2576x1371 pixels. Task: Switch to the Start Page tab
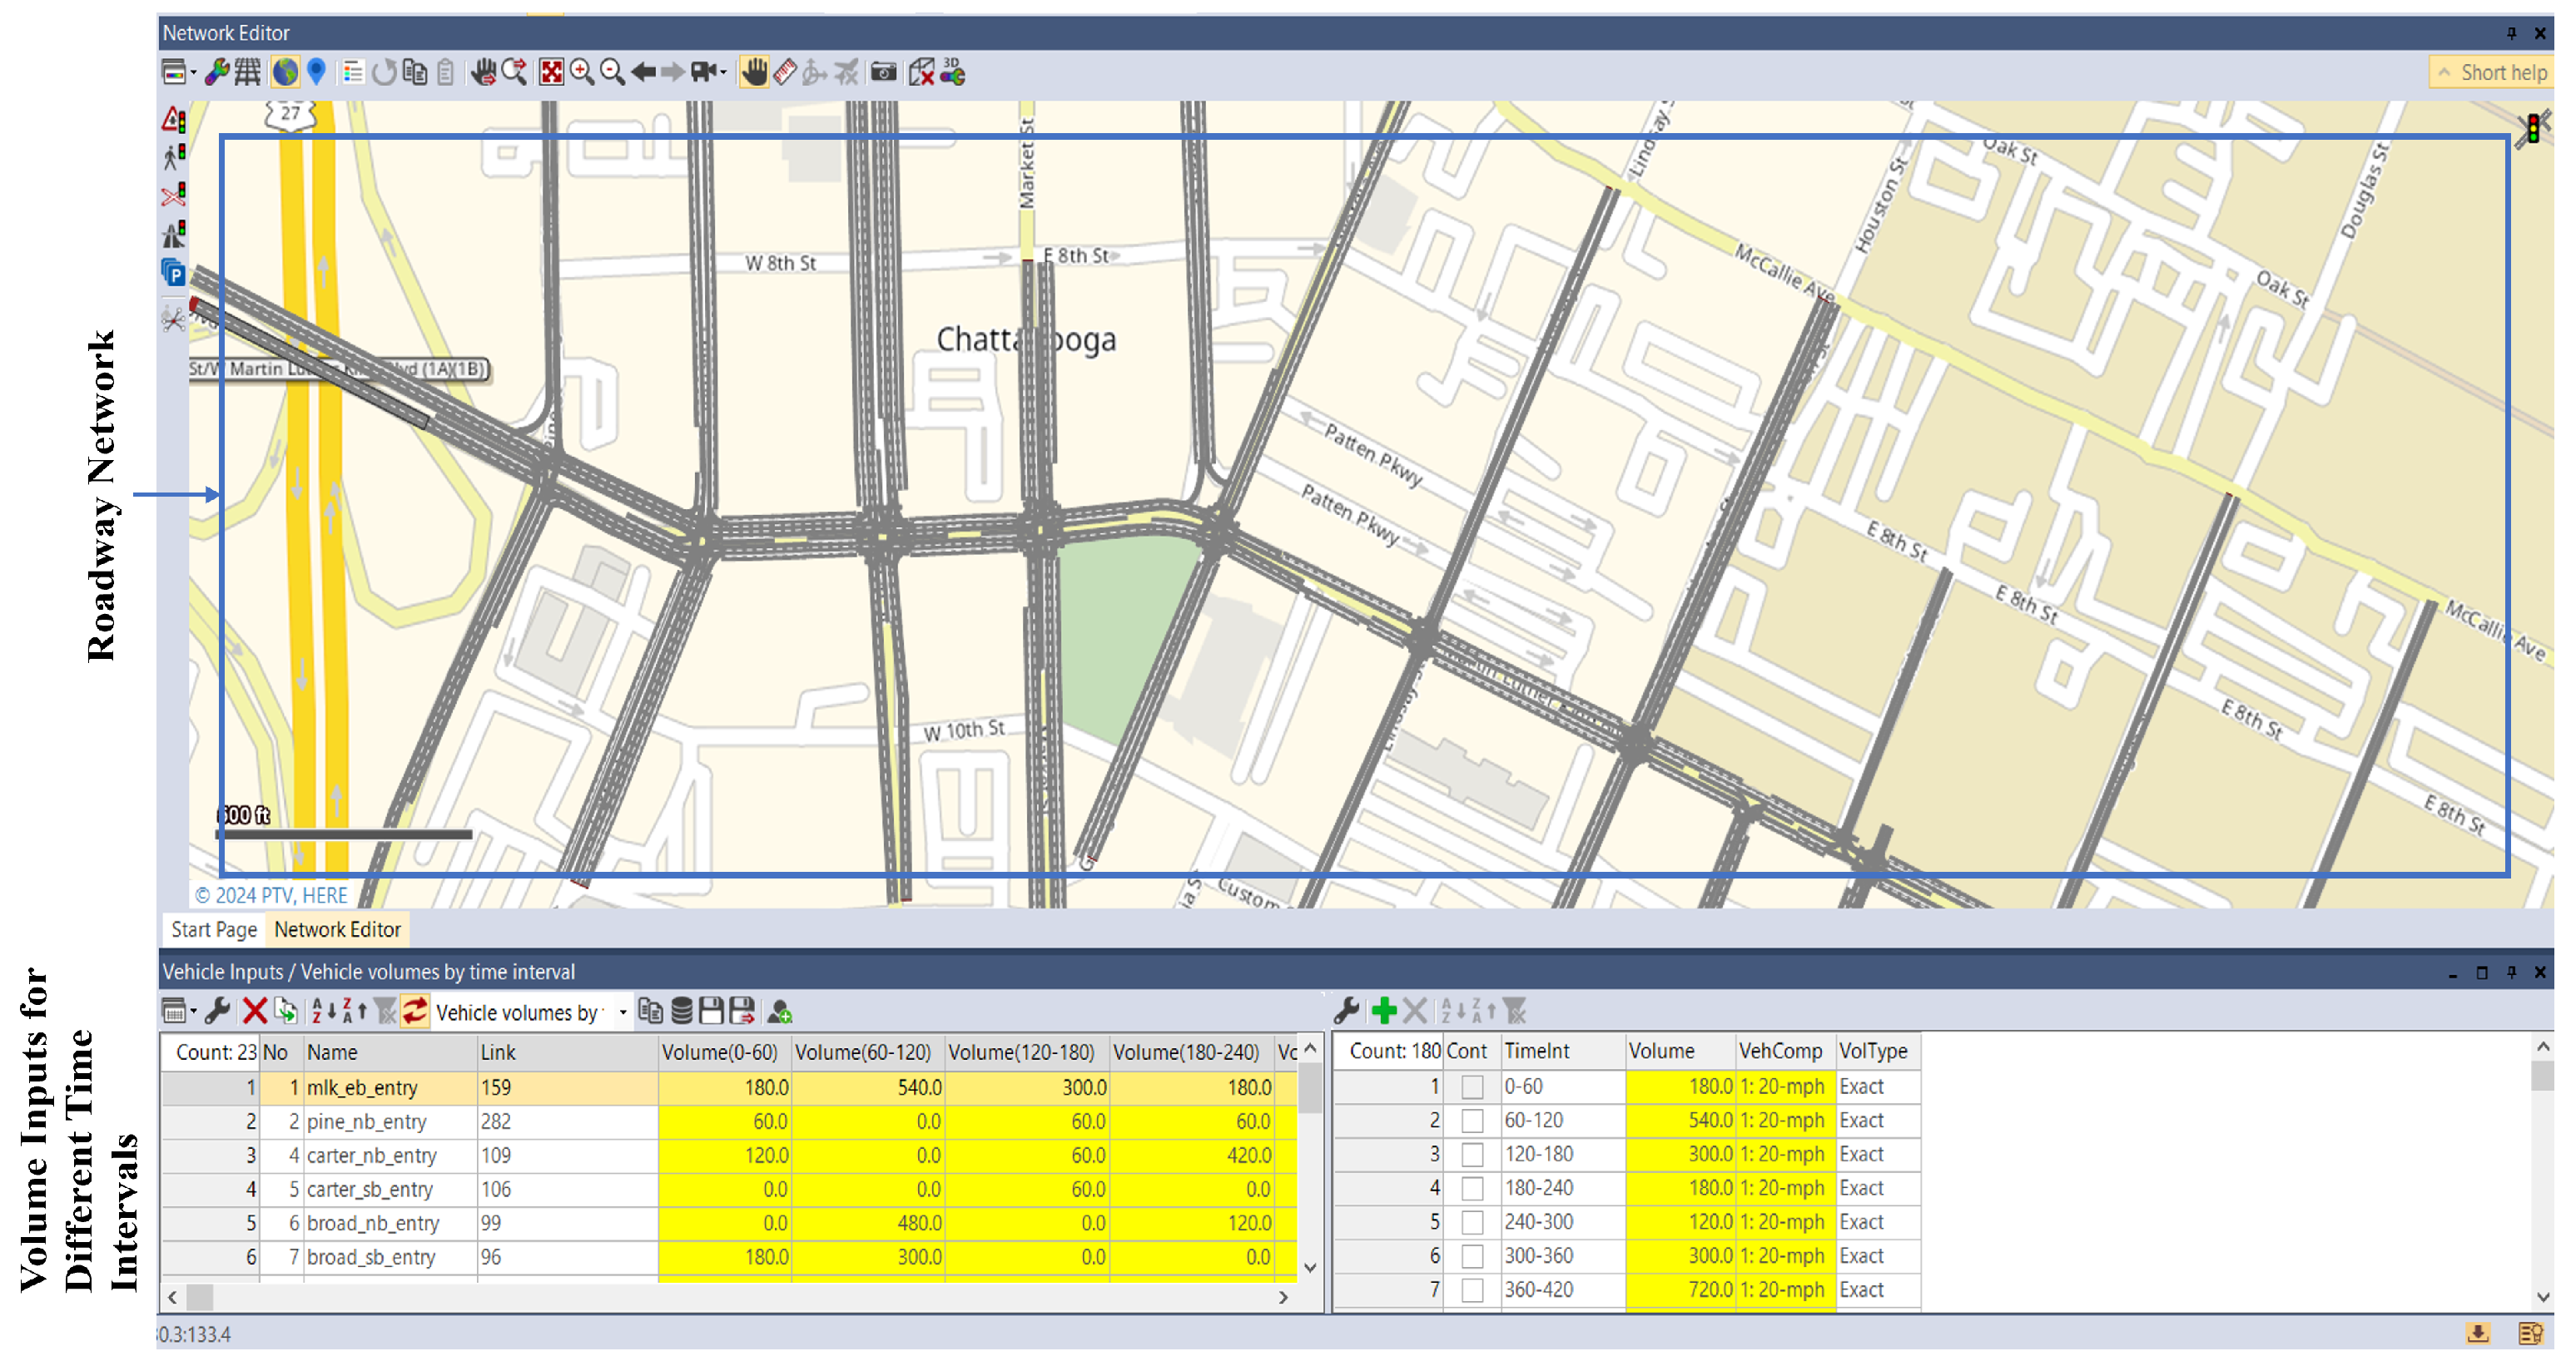(213, 929)
